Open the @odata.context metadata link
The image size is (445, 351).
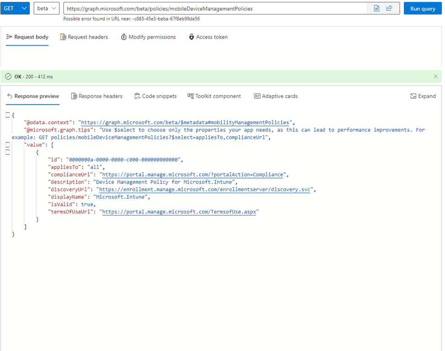pyautogui.click(x=185, y=123)
